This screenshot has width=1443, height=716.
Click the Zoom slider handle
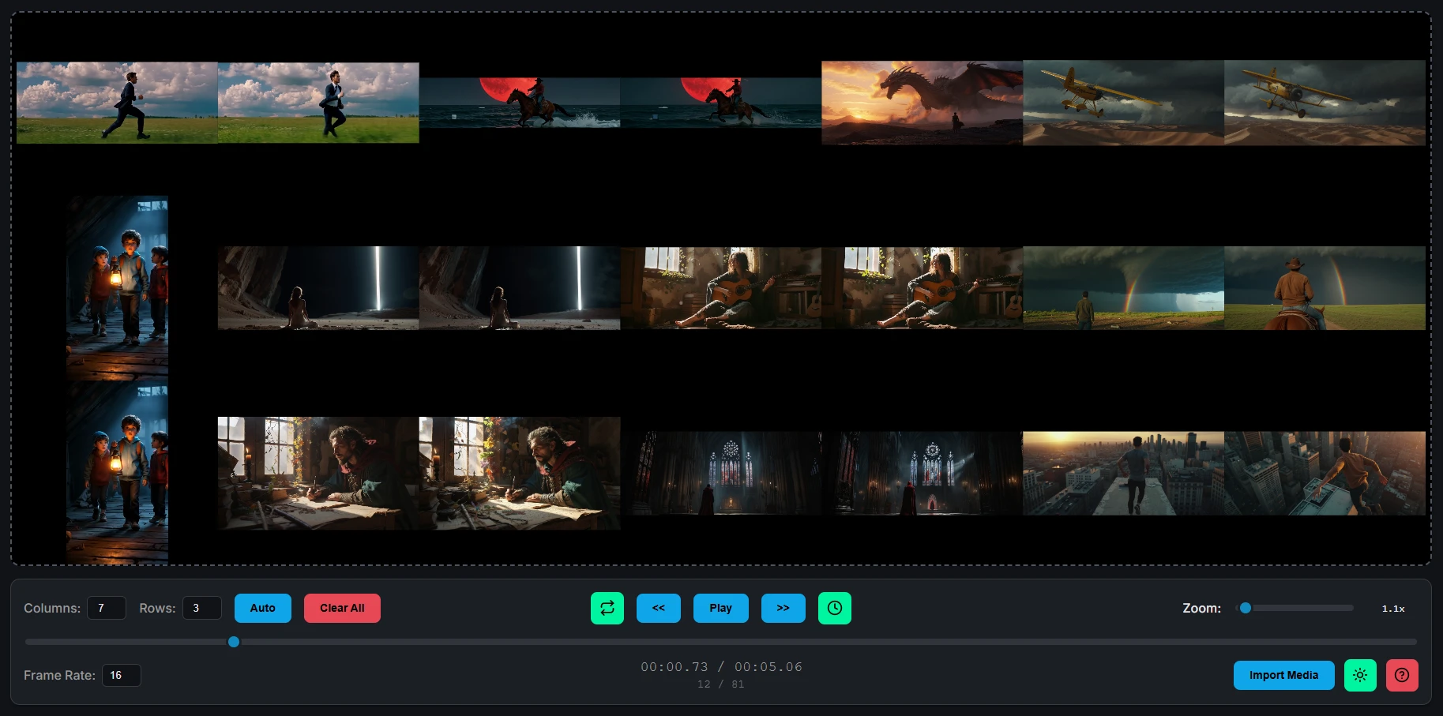tap(1246, 608)
